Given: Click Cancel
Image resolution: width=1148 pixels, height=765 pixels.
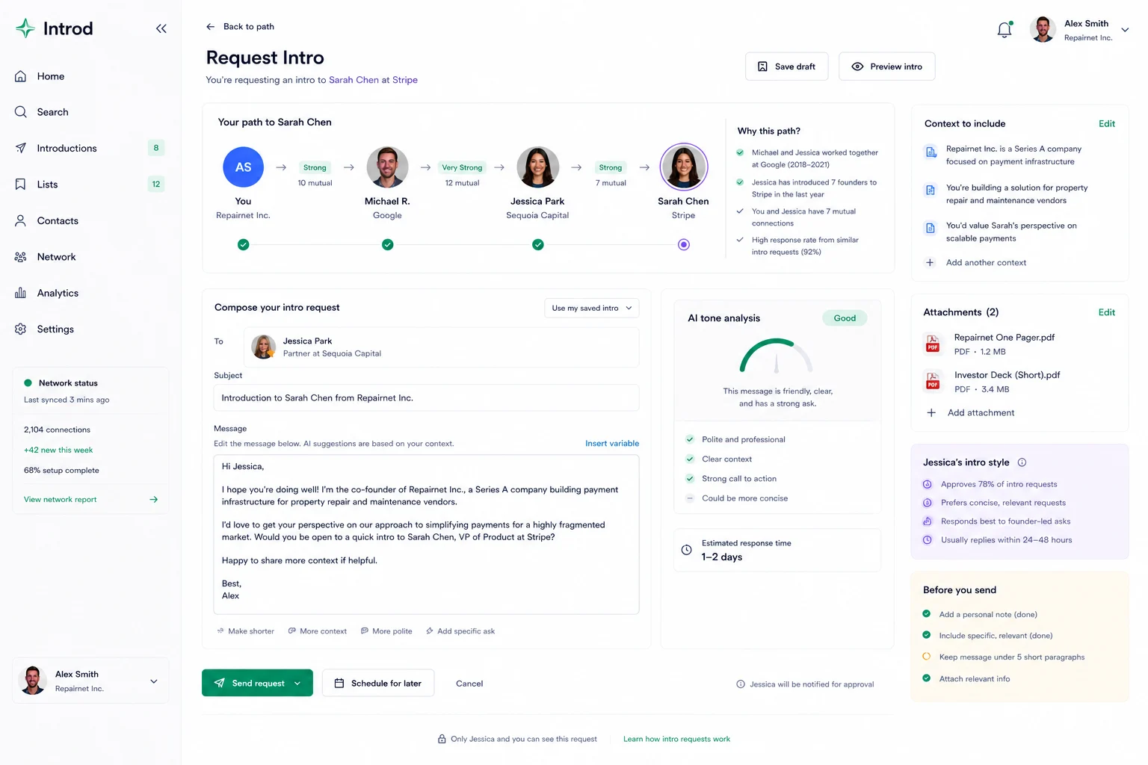Looking at the screenshot, I should click(x=469, y=684).
